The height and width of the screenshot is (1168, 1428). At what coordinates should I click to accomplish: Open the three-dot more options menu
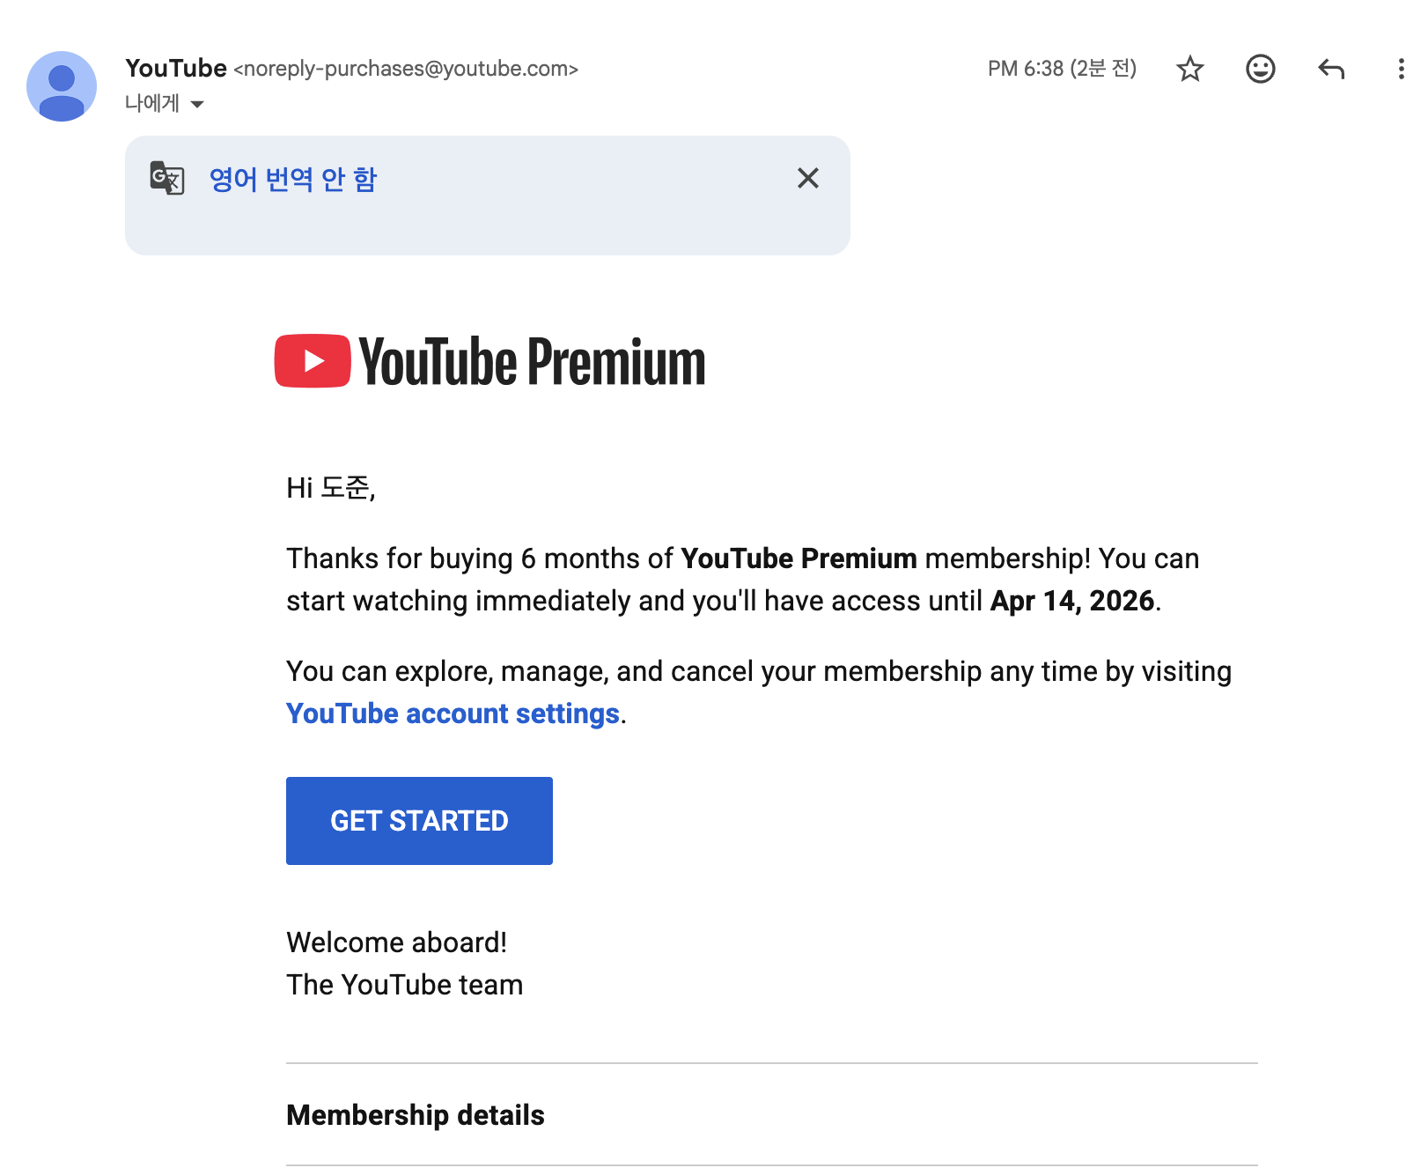(x=1400, y=69)
